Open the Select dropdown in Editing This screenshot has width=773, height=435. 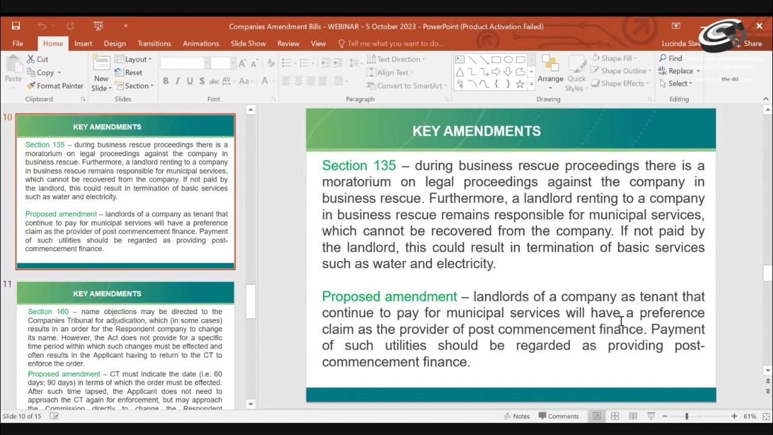coord(676,83)
